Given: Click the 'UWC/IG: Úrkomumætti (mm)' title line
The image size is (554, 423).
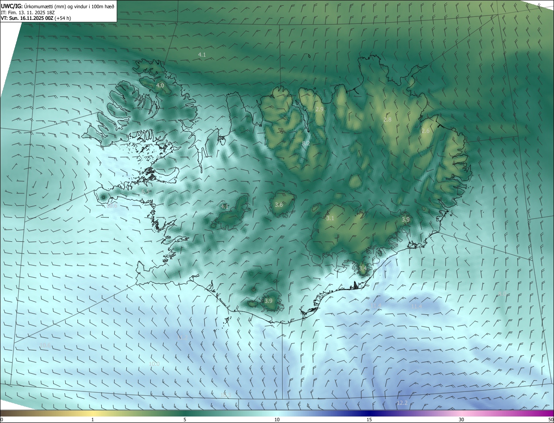Looking at the screenshot, I should tap(58, 6).
